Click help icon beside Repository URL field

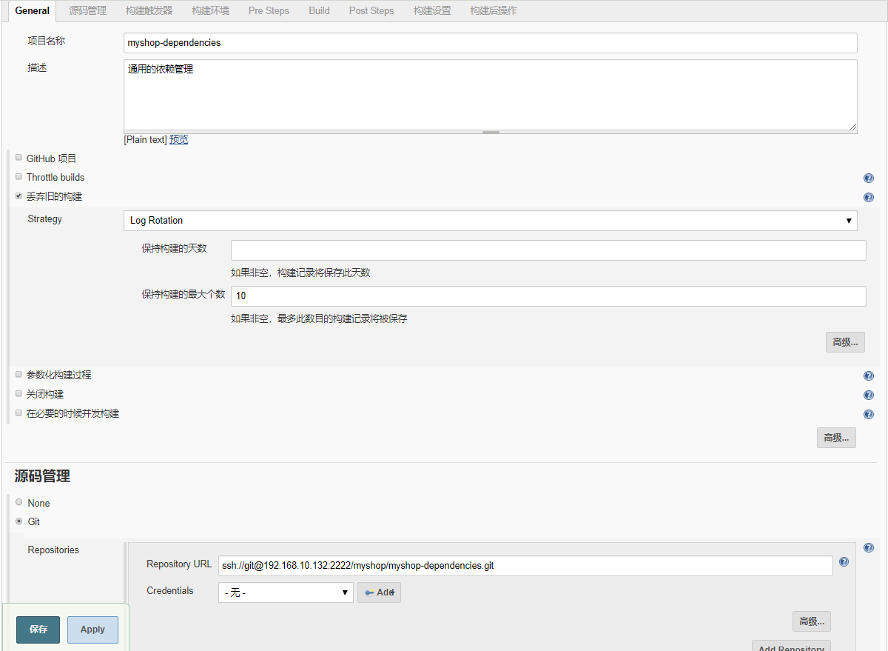pos(844,562)
